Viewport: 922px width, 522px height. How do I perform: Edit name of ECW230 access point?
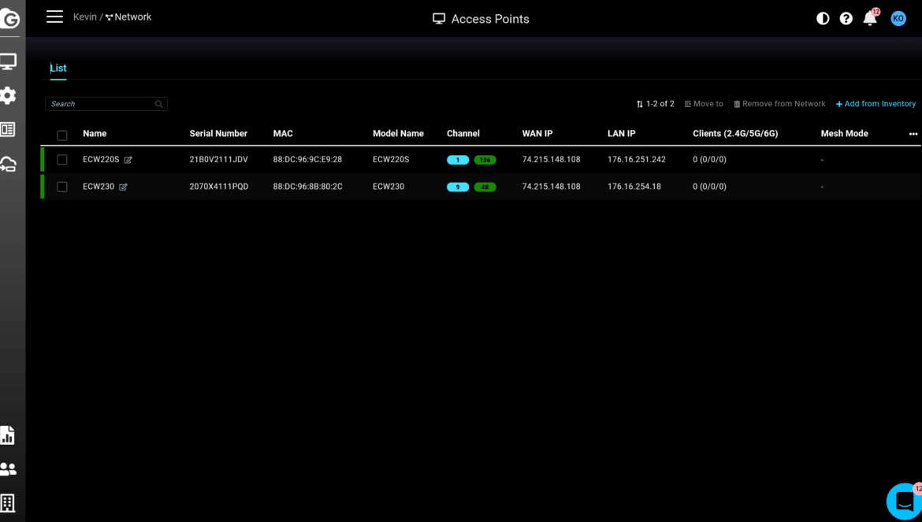pyautogui.click(x=123, y=187)
